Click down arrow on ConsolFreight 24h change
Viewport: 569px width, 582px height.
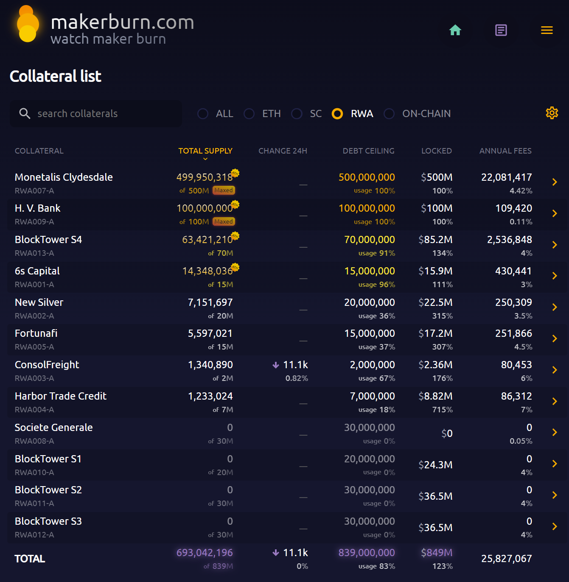click(x=276, y=365)
